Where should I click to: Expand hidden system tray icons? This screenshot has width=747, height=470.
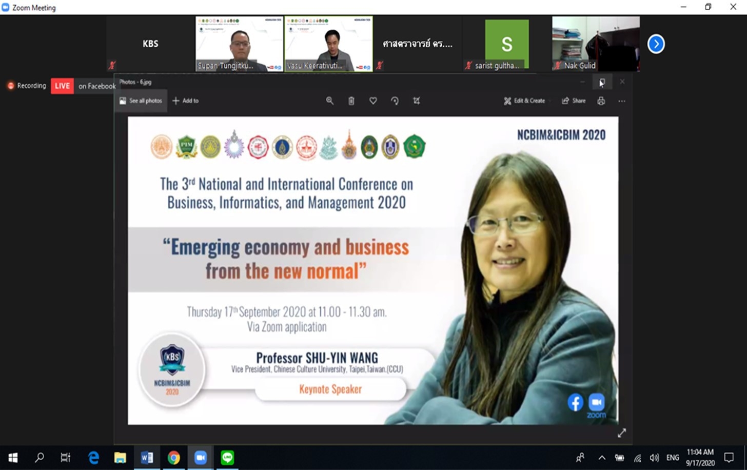pos(602,458)
